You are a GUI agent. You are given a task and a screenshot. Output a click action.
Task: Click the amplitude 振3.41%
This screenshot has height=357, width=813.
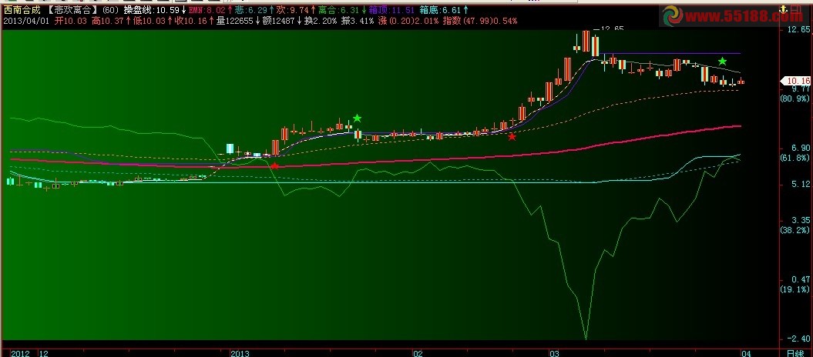pos(358,21)
